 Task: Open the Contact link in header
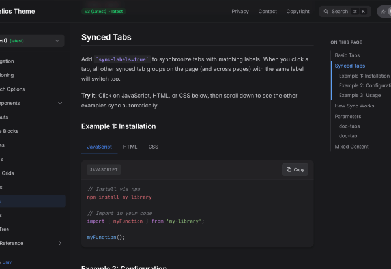click(x=267, y=12)
